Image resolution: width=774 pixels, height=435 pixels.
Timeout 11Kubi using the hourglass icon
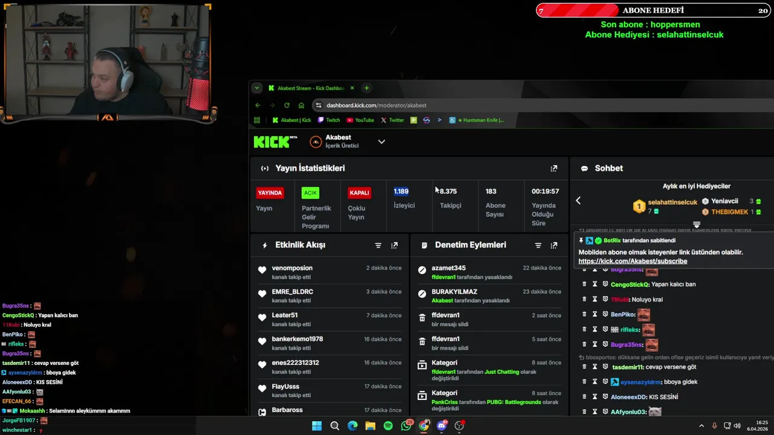(x=594, y=299)
